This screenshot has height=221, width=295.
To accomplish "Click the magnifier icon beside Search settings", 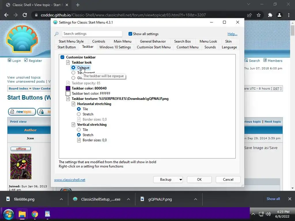I will (x=56, y=34).
